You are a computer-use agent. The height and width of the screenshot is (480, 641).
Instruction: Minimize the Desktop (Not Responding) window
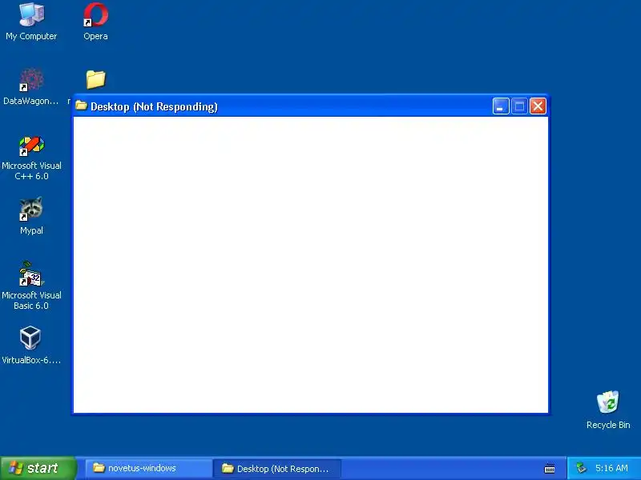(501, 106)
